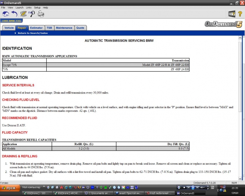
Task: Open the video film strip icon
Action: click(232, 14)
